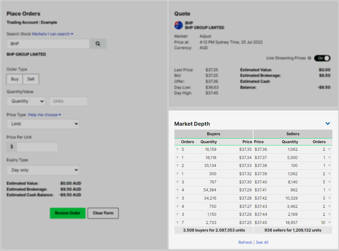This screenshot has height=251, width=339.
Task: Select the Buy order type
Action: pos(15,79)
